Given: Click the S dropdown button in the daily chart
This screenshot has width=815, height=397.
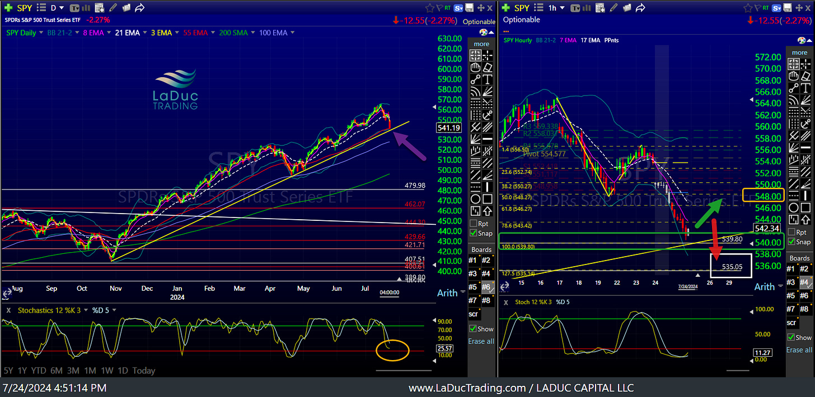Looking at the screenshot, I should click(458, 8).
